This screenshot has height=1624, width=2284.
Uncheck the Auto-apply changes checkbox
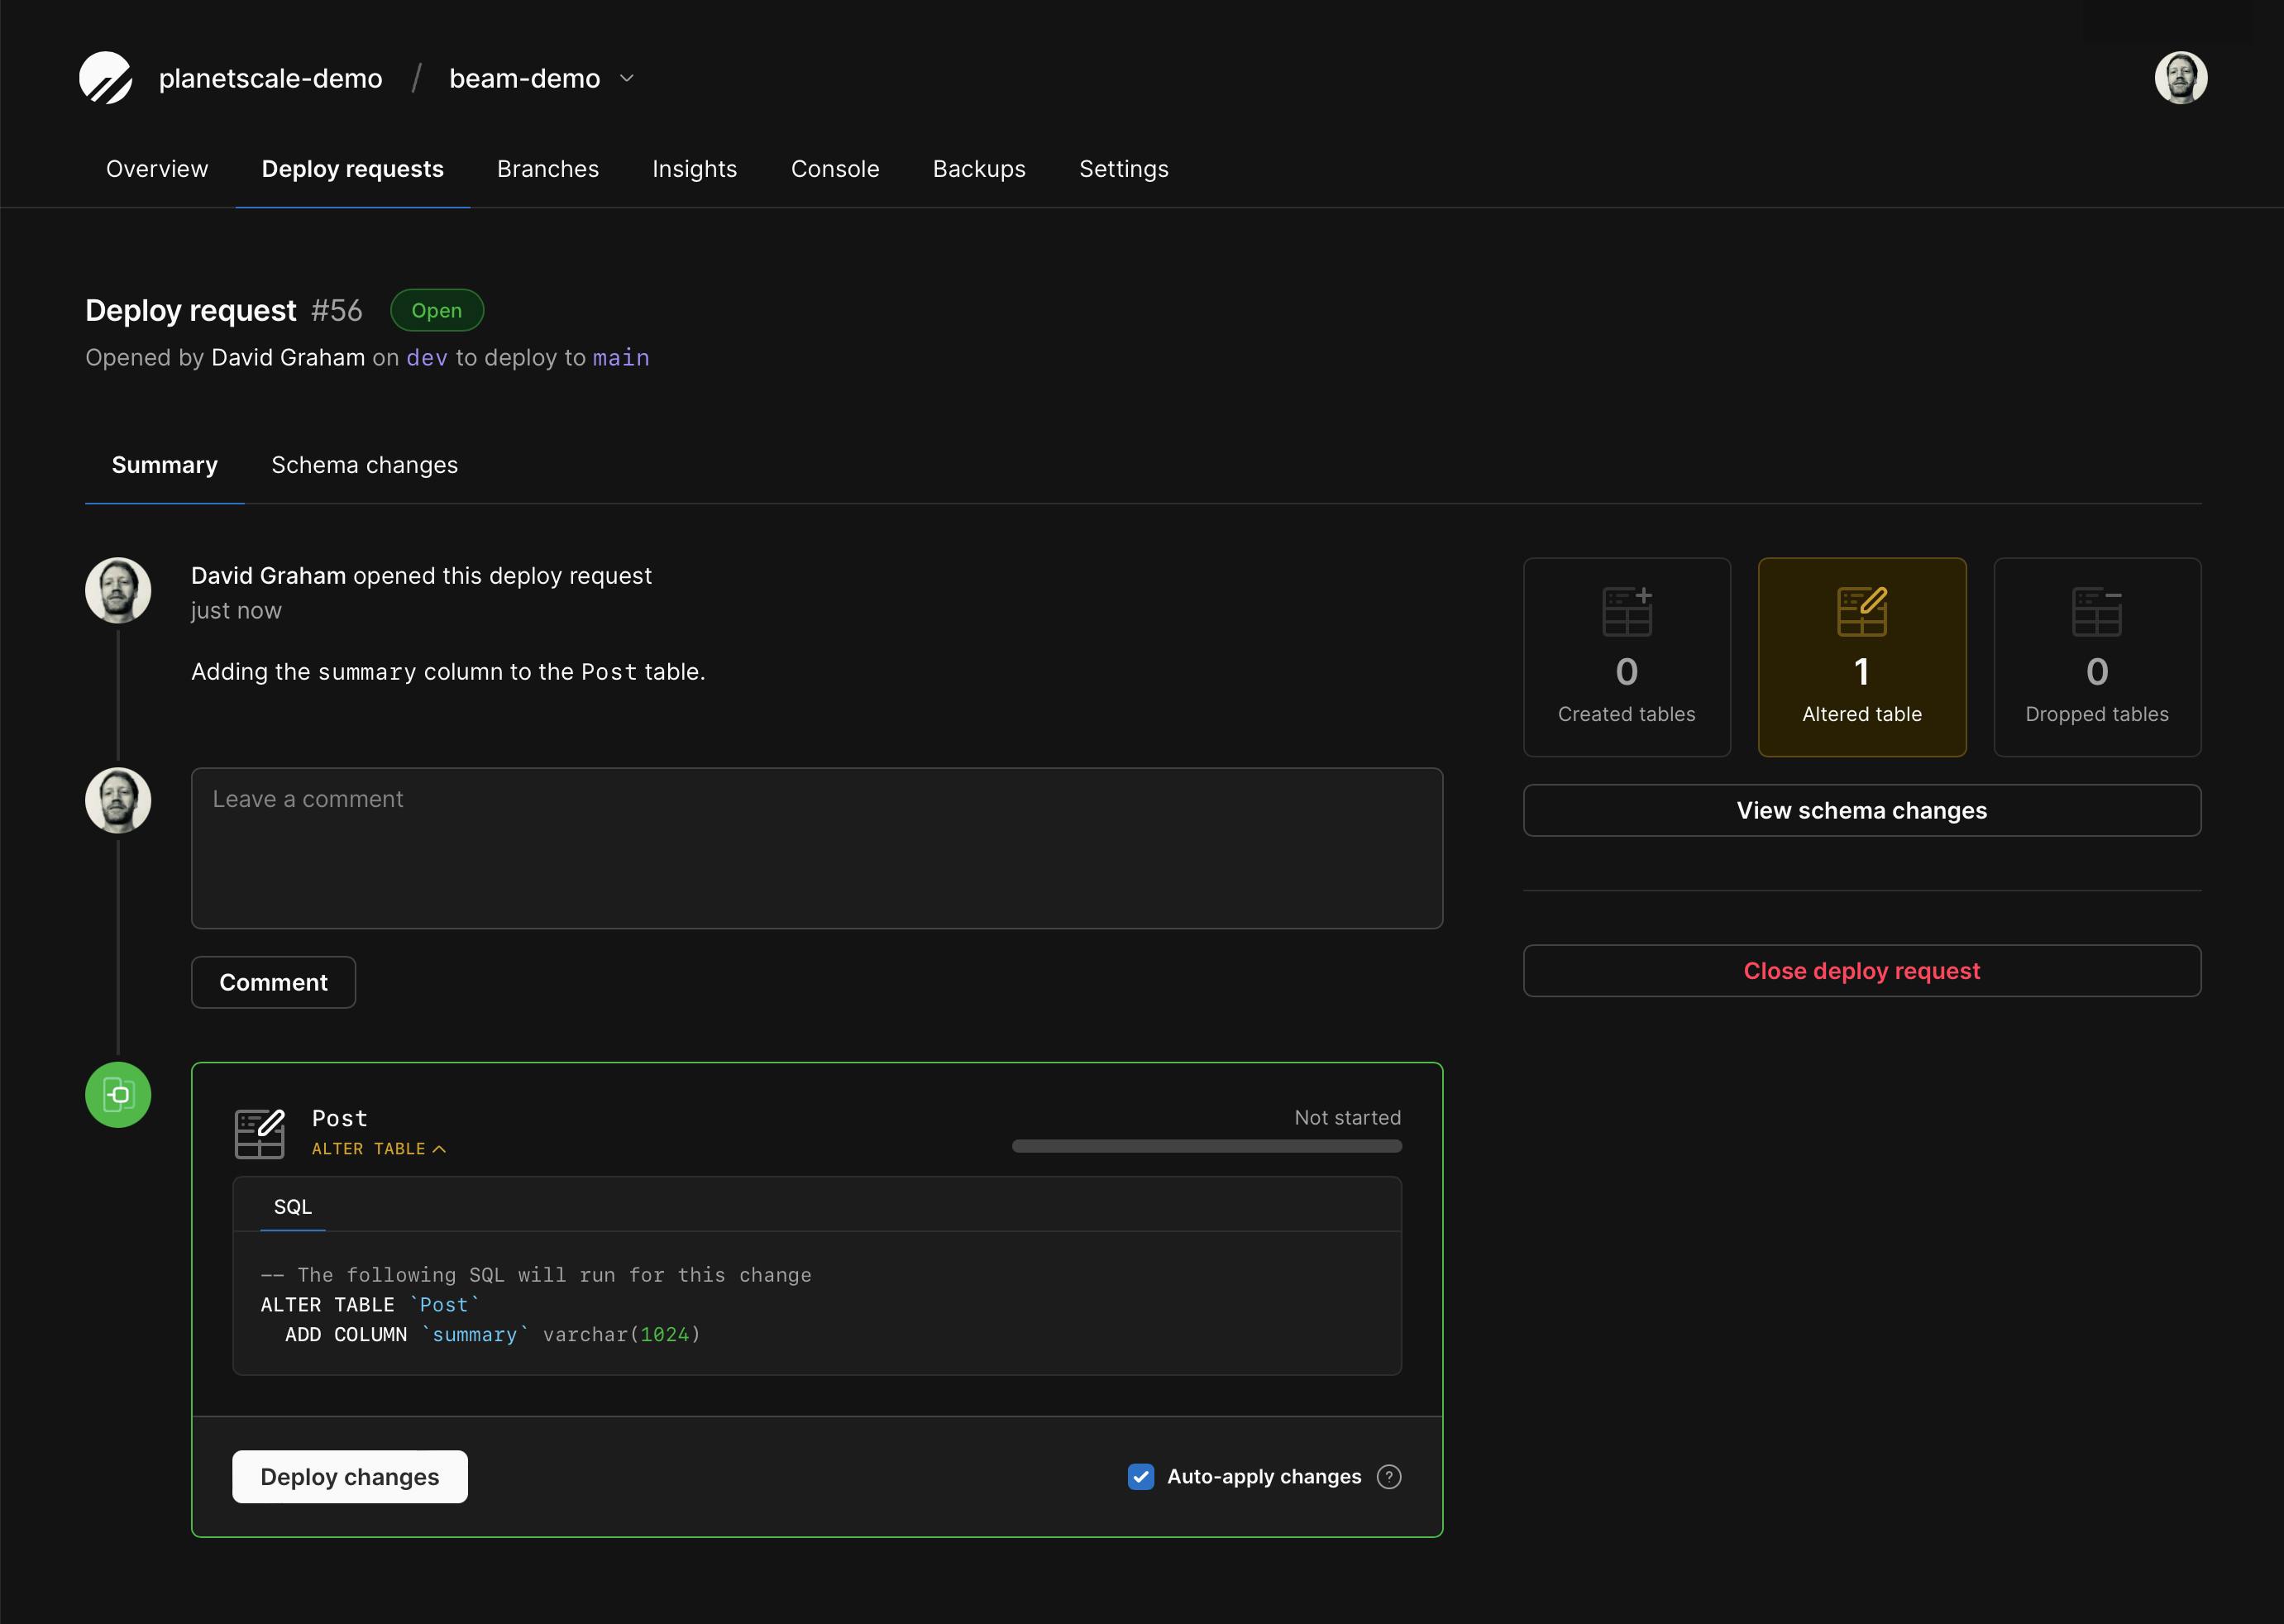(1140, 1477)
